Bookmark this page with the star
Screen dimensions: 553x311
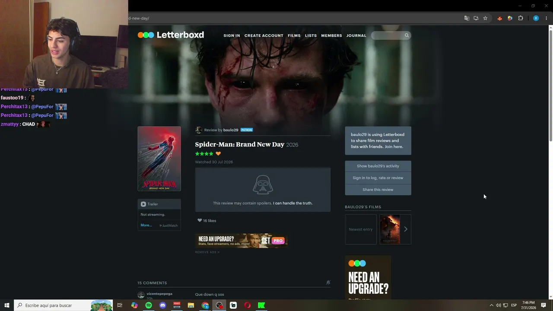(x=485, y=18)
